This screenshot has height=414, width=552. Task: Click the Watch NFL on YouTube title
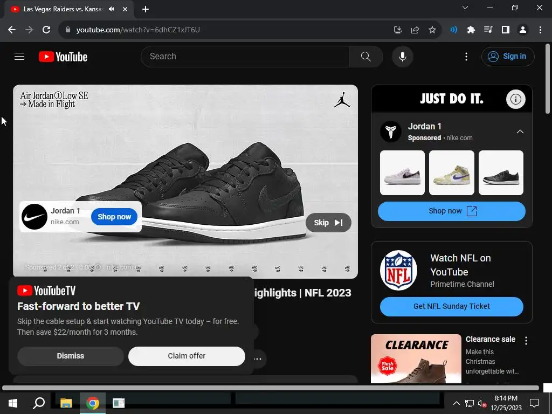pos(460,265)
